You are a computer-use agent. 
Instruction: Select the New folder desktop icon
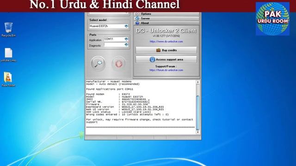(8, 79)
